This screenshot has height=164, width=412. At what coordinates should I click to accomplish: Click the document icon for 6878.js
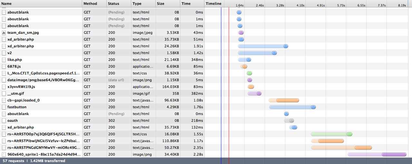4,66
